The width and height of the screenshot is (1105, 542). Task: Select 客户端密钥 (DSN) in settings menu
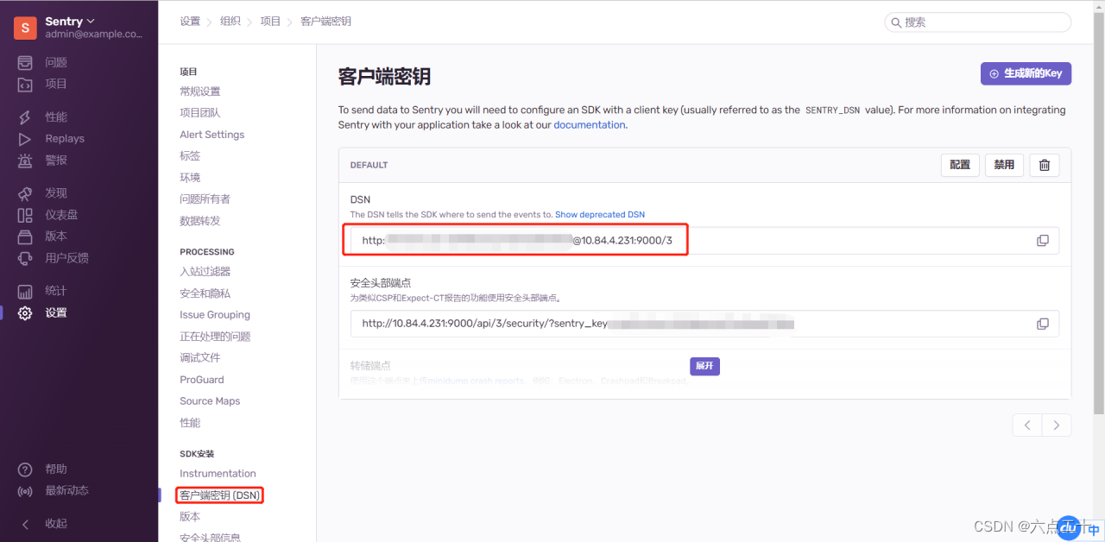pos(219,495)
